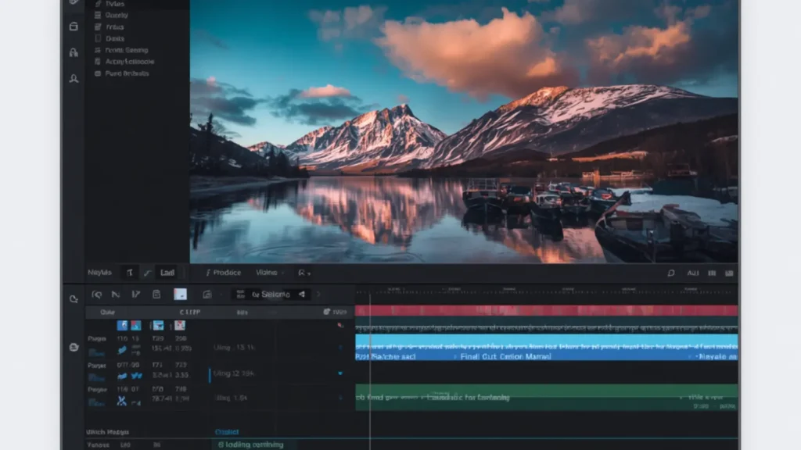Screen dimensions: 801x450
Task: Click the comment bubble icon above the timeline
Action: (670, 273)
